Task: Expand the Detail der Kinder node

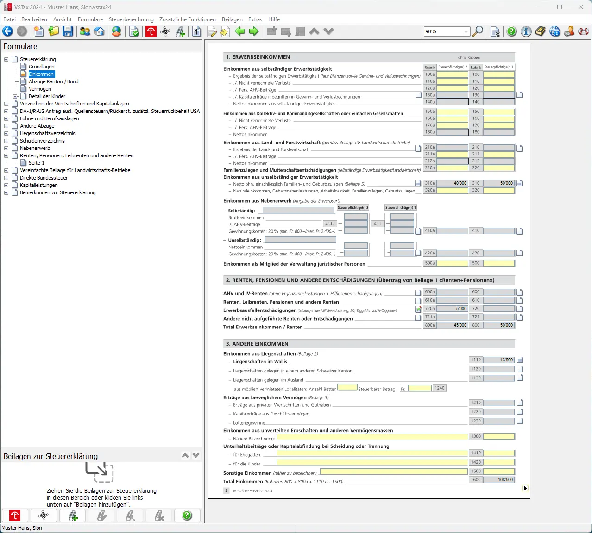Action: pyautogui.click(x=15, y=96)
